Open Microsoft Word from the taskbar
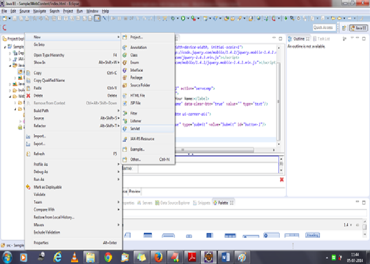This screenshot has height=264, width=370. point(225,257)
